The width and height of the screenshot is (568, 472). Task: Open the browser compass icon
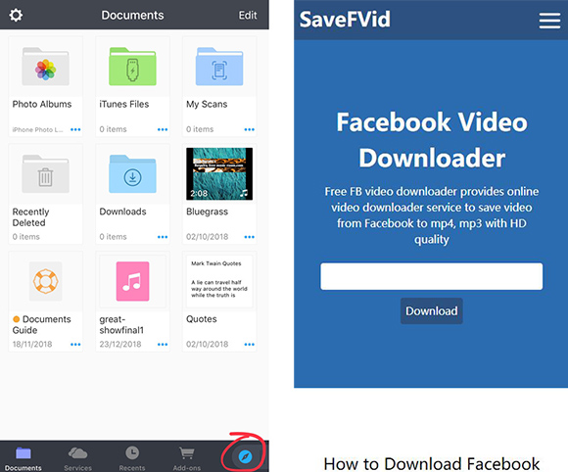point(245,456)
